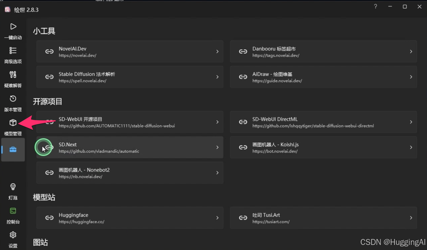
Task: Click link icon beside AiDraw 绘图维基
Action: coord(243,77)
